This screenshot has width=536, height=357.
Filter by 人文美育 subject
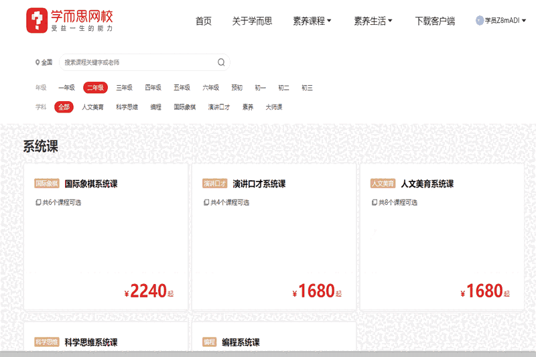(92, 107)
